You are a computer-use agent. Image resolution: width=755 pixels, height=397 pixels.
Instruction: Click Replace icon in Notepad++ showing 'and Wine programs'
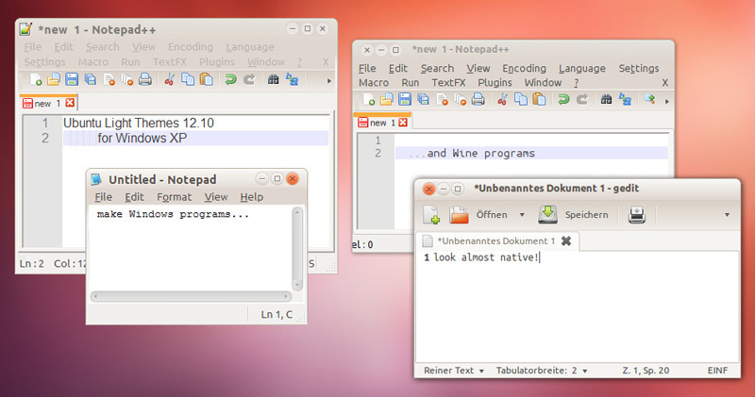(x=625, y=100)
